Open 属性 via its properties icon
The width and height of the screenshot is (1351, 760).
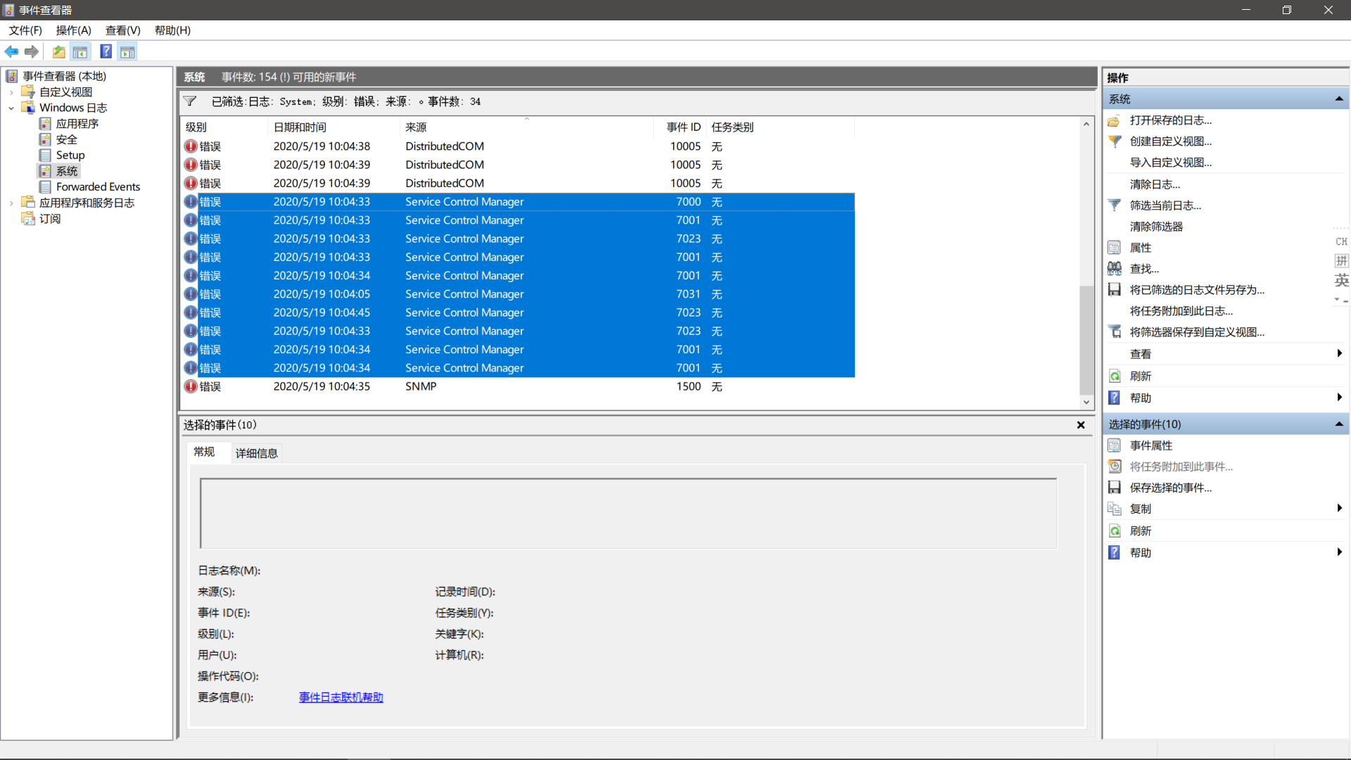1115,247
